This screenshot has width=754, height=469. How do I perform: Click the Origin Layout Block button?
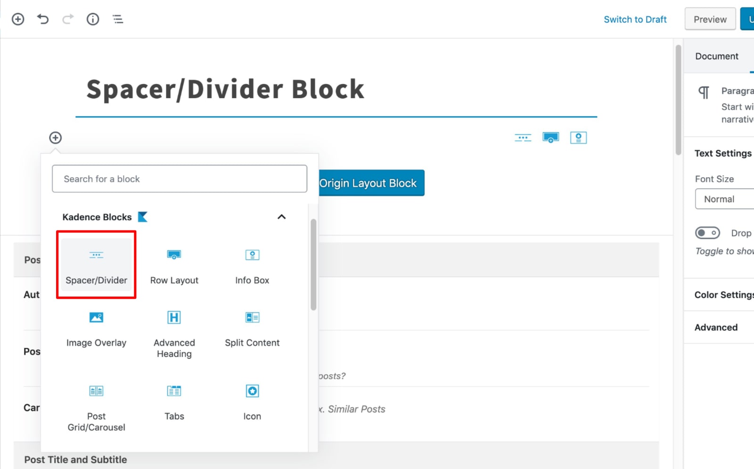click(371, 183)
